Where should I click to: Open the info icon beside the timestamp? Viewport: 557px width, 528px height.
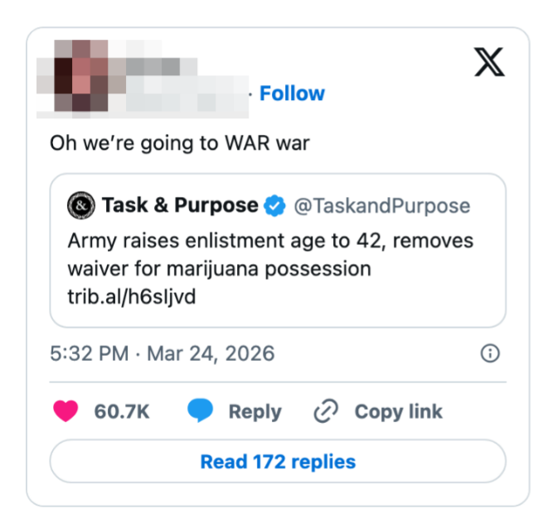[x=490, y=354]
